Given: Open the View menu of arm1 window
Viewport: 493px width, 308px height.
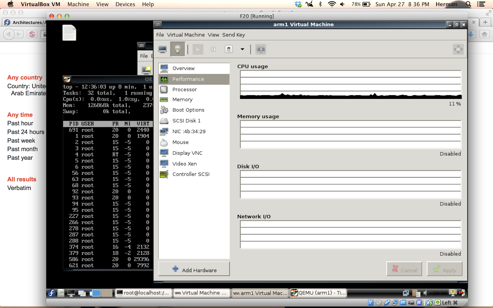Looking at the screenshot, I should [x=213, y=35].
